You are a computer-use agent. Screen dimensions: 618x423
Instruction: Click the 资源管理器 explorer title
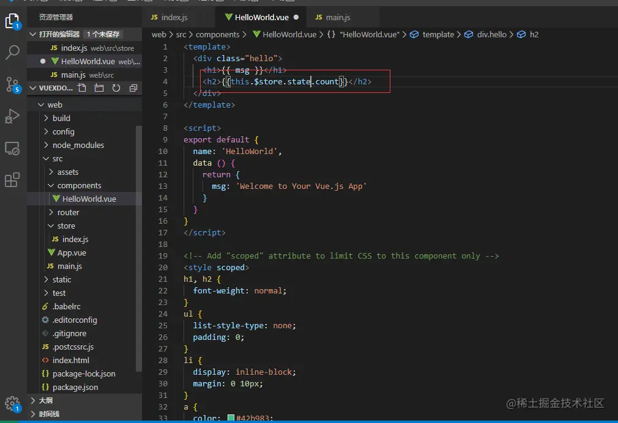(56, 17)
